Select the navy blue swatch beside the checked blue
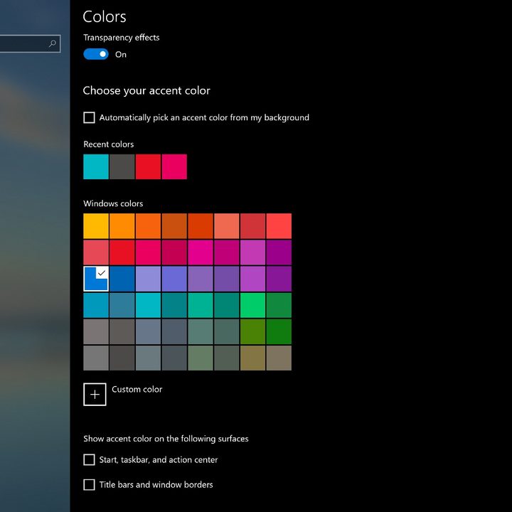Image resolution: width=512 pixels, height=512 pixels. 122,279
